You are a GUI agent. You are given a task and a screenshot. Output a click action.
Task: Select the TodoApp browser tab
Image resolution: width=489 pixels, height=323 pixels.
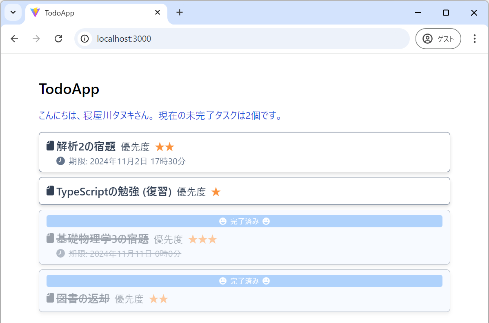90,13
